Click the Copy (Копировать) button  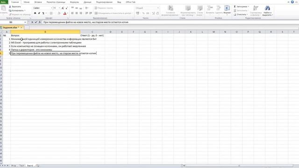click(17, 10)
